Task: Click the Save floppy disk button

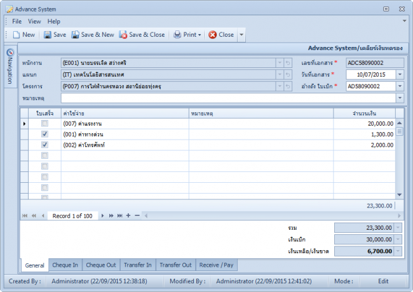Action: coord(55,35)
